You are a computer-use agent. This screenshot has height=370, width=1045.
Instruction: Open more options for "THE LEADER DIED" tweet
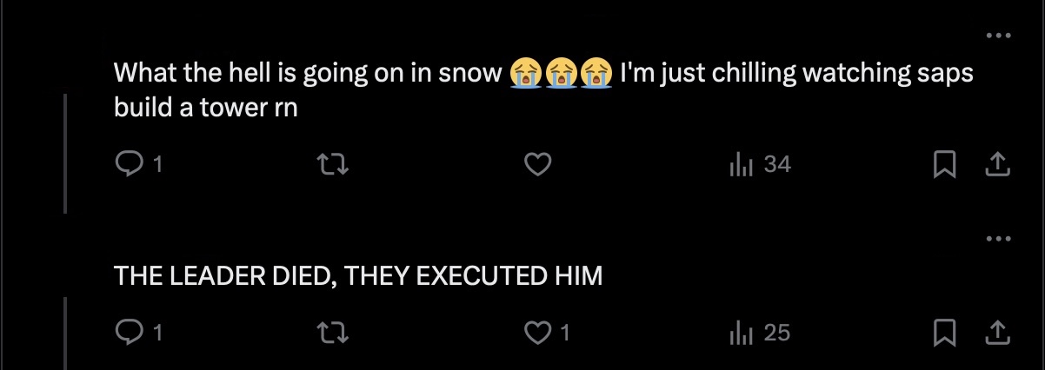coord(999,238)
